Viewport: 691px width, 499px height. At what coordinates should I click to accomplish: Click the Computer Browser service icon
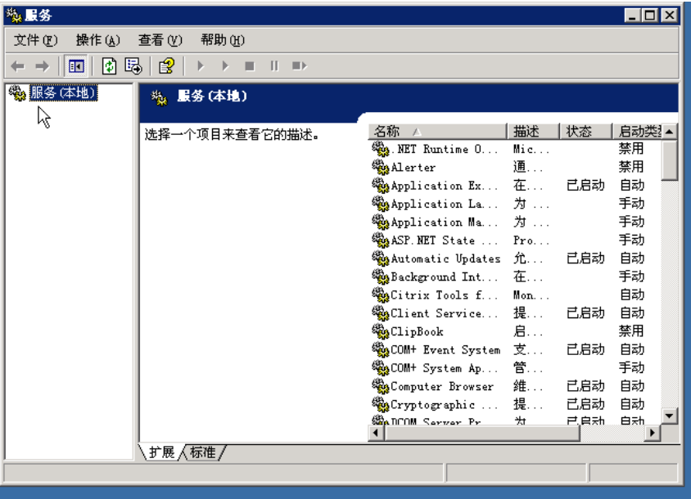[x=381, y=387]
